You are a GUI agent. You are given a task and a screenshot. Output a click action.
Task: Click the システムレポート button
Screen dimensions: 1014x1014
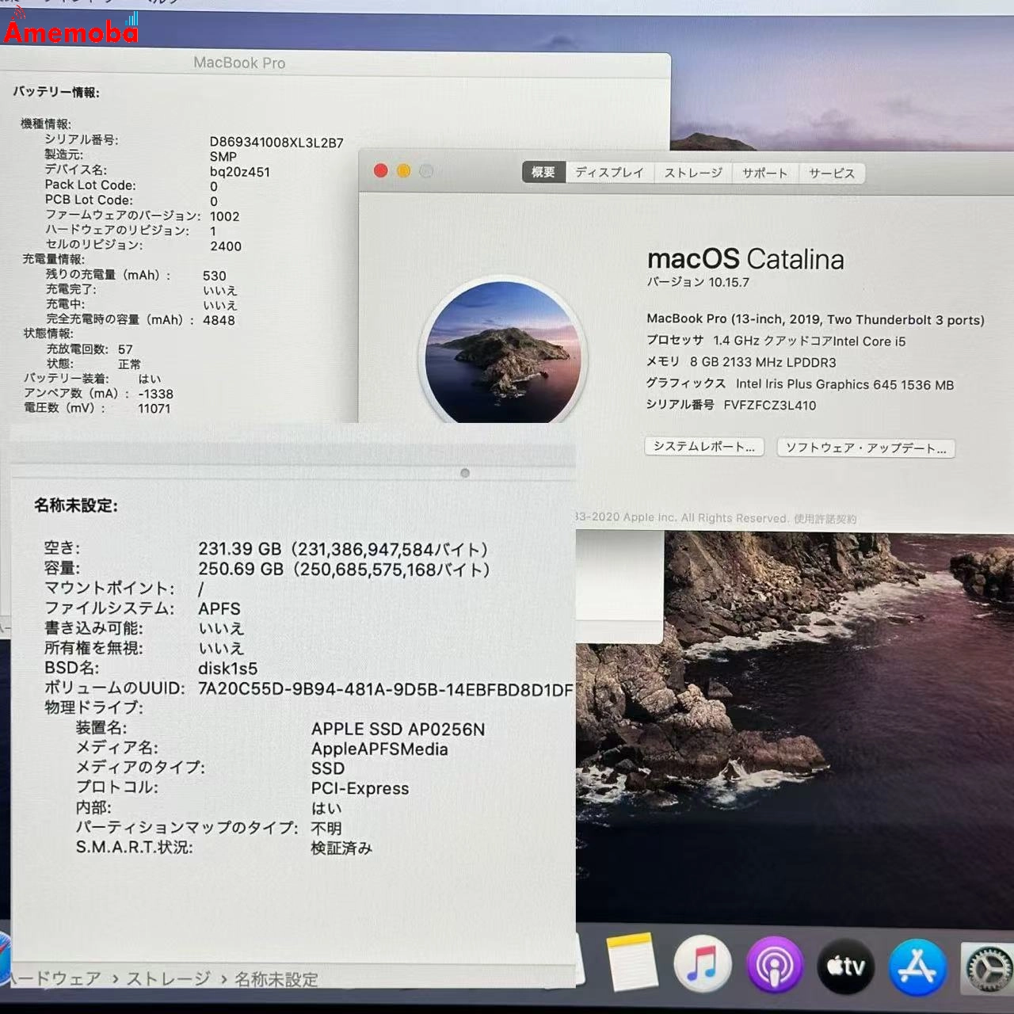coord(703,447)
